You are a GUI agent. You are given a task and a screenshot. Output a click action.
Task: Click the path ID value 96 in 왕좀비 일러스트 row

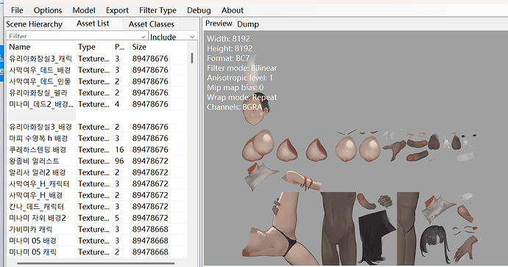[x=119, y=161]
